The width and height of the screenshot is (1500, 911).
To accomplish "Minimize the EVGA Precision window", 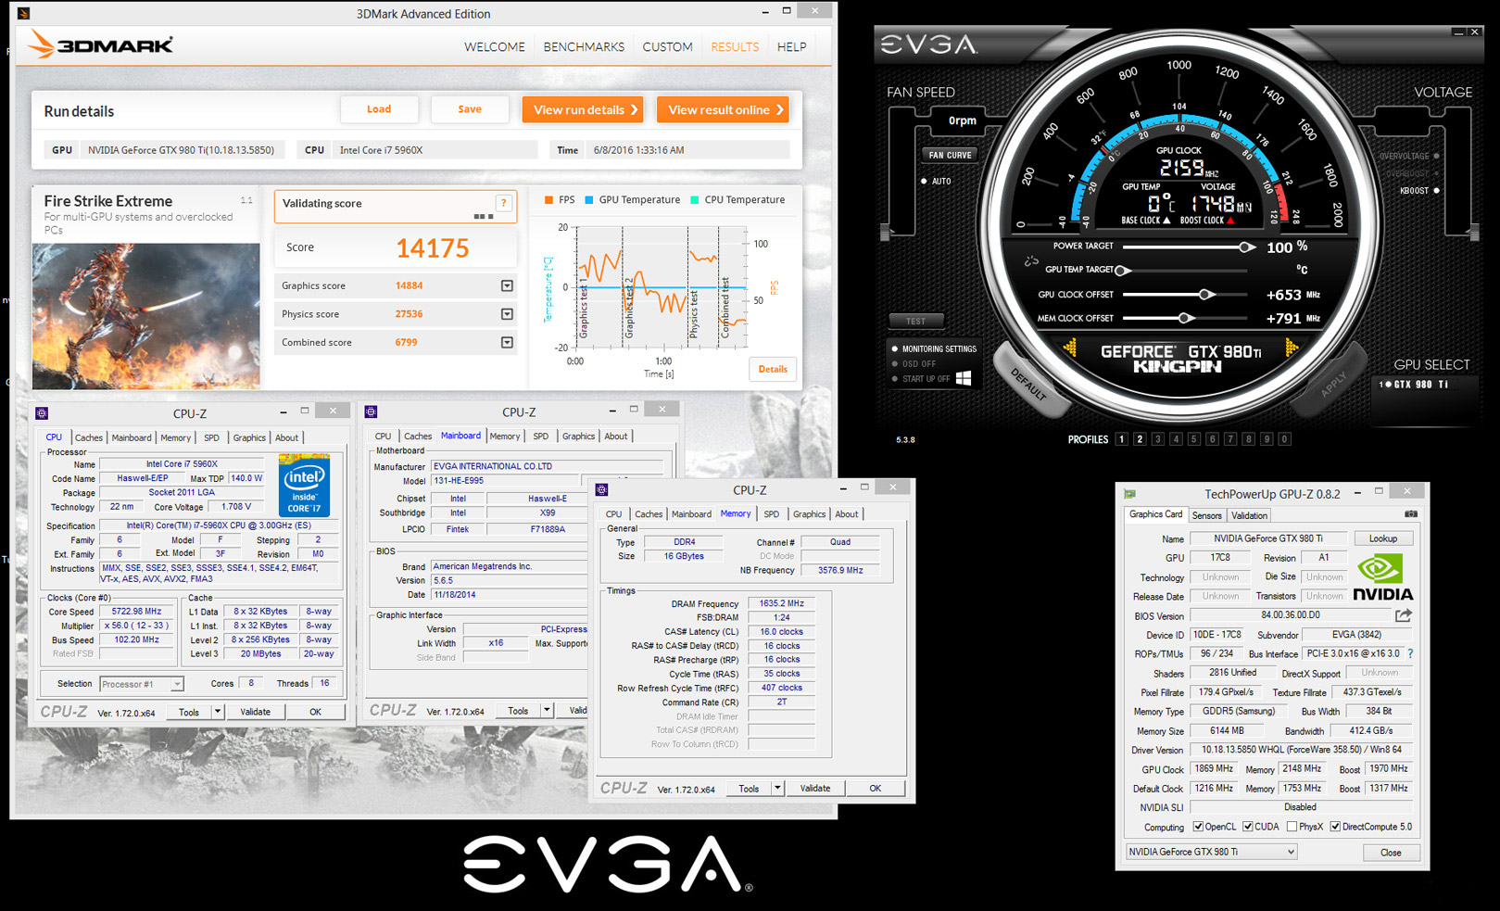I will coord(1458,32).
